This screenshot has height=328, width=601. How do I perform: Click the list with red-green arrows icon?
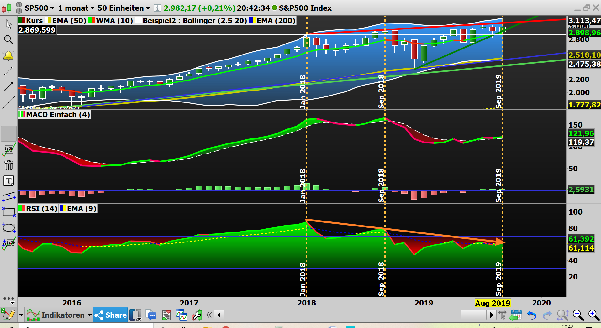[166, 315]
